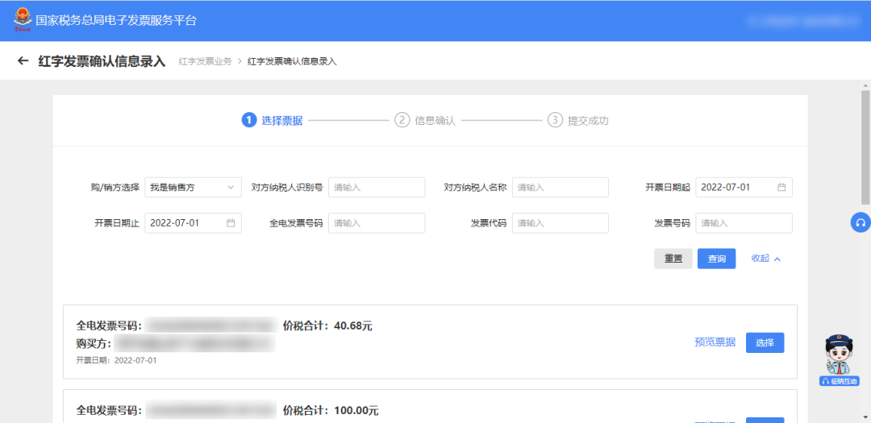Open the 购/销方选择 dropdown
The height and width of the screenshot is (423, 871).
pos(193,188)
